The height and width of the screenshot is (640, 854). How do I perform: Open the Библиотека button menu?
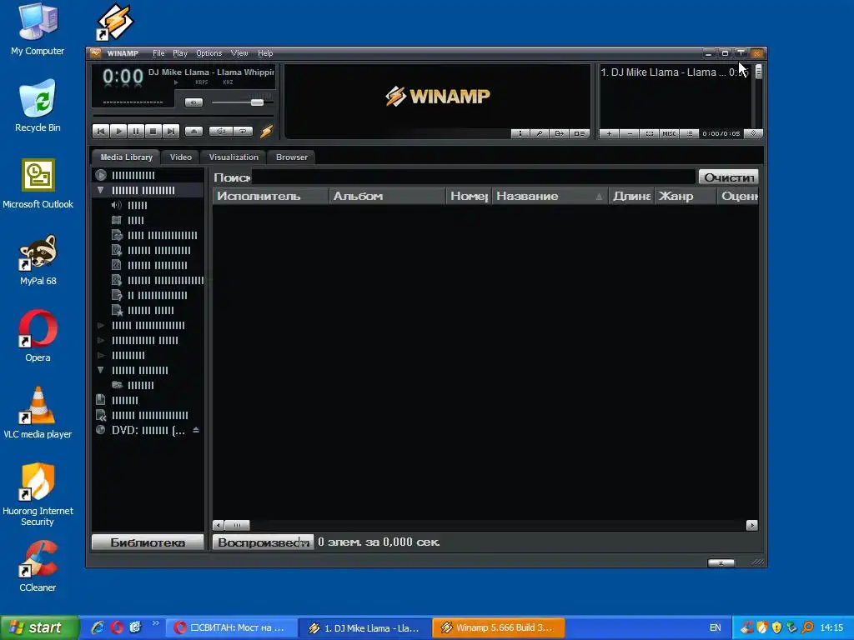(148, 542)
